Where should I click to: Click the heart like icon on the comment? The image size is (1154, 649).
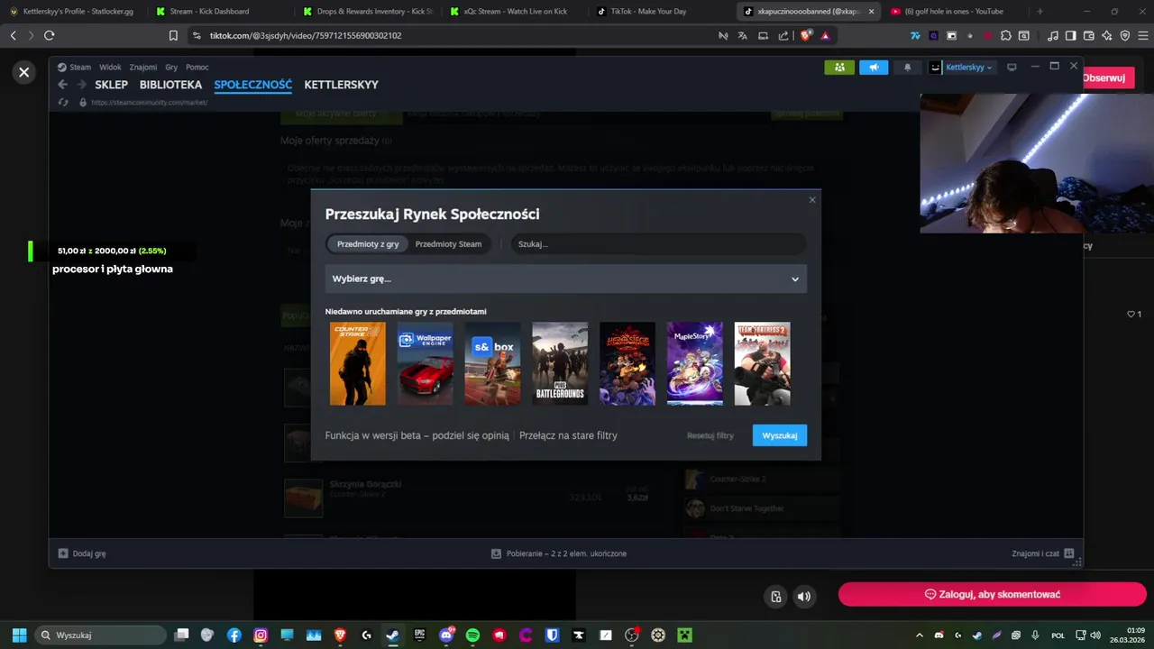1131,314
